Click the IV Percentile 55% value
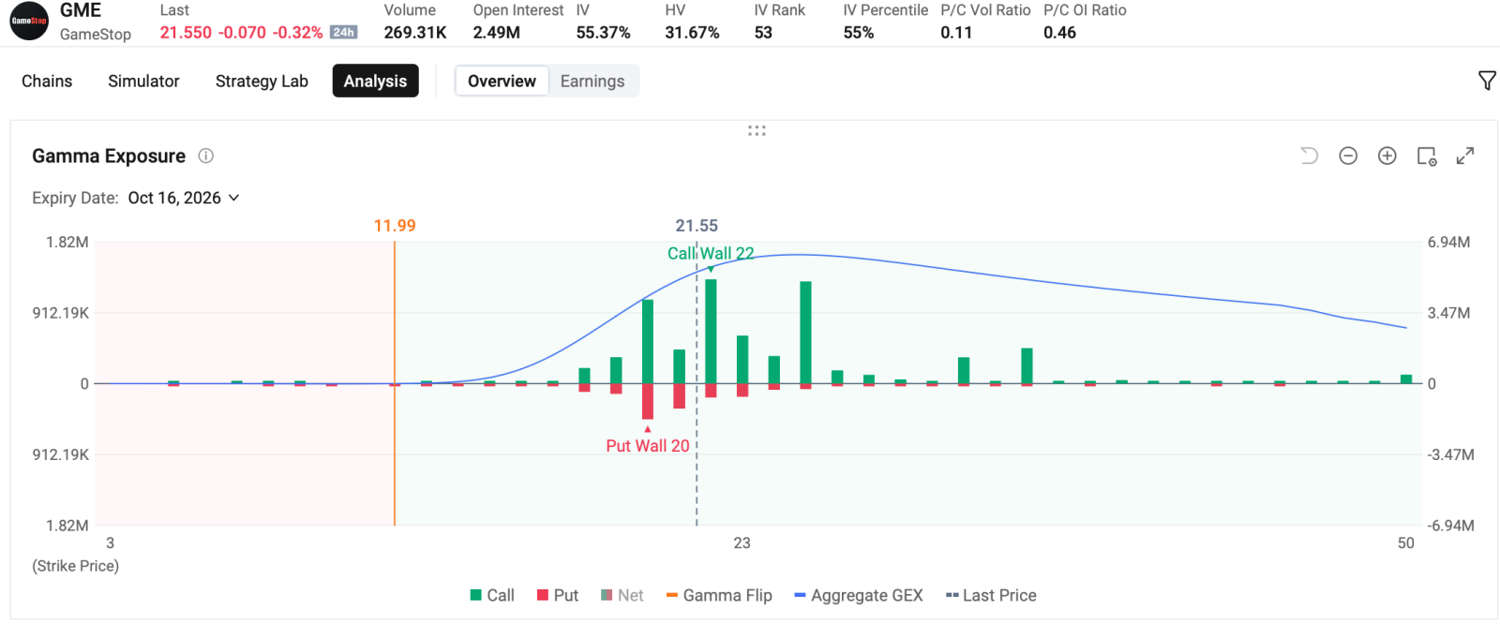 [858, 32]
